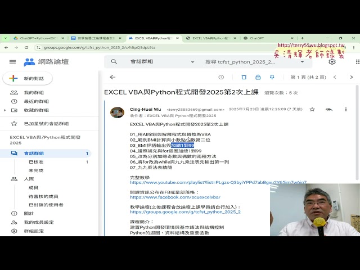Go to previous page chevron
This screenshot has width=360, height=270.
click(x=335, y=77)
